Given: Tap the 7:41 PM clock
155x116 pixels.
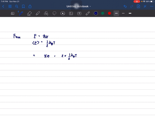Looking at the screenshot, I should [x=4, y=2].
